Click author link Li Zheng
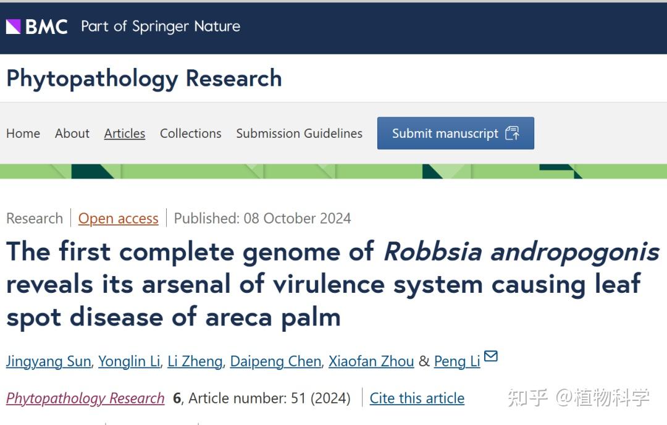Image resolution: width=667 pixels, height=425 pixels. (195, 361)
